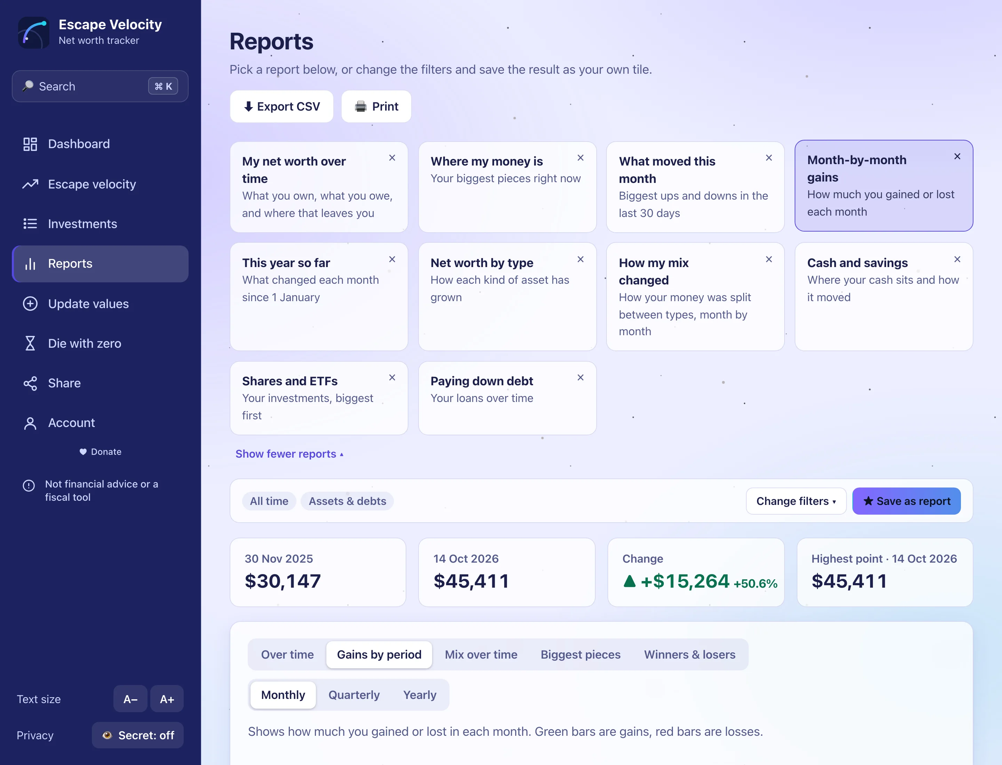The image size is (1002, 765).
Task: Open Dashboard from the sidebar
Action: [100, 144]
